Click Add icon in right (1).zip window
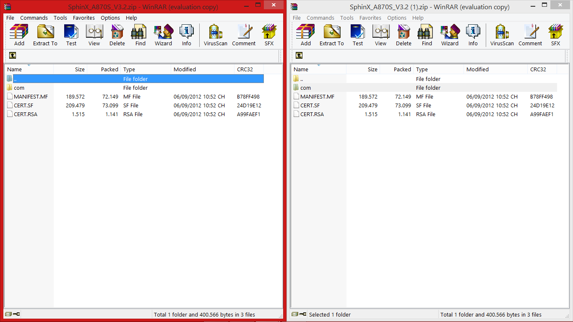 click(306, 35)
